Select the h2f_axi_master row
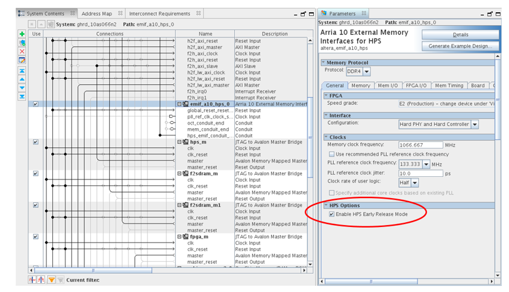This screenshot has height=292, width=509. [205, 48]
